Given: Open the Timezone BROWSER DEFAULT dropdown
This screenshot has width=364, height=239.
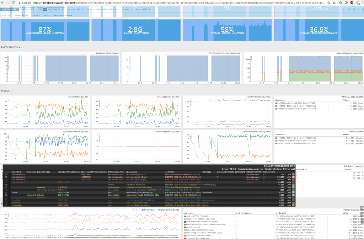Looking at the screenshot, I should 107,9.
